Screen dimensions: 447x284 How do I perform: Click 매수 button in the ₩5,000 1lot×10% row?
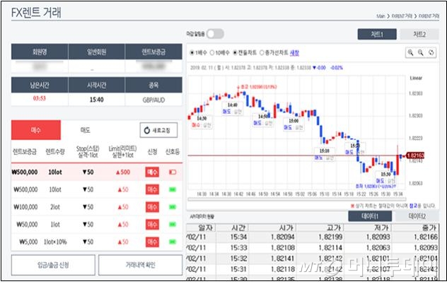(152, 242)
